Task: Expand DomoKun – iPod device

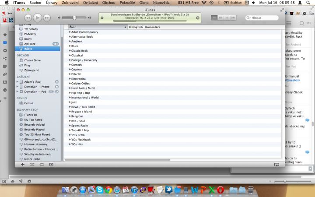Action: coord(17,91)
